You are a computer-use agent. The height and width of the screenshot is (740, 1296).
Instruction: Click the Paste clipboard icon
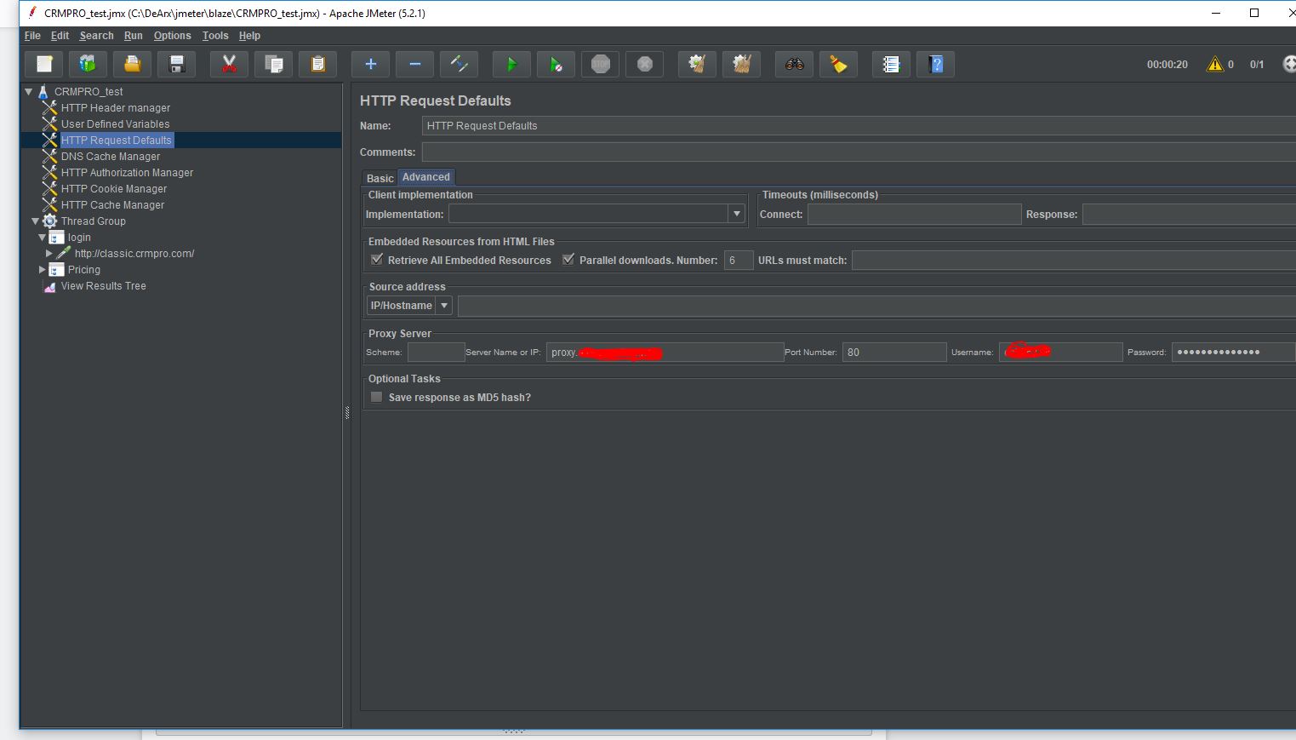[317, 64]
